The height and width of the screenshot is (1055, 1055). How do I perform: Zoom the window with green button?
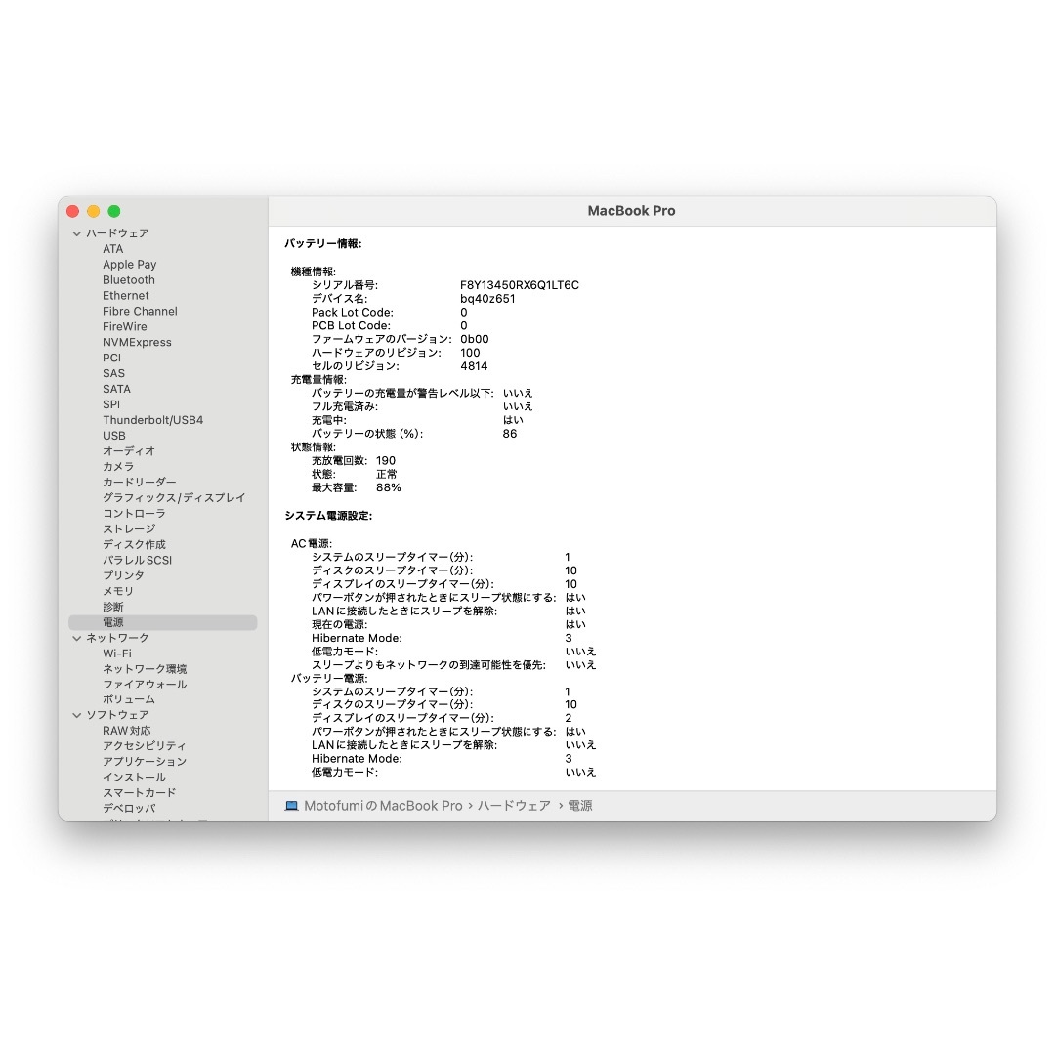click(x=114, y=211)
